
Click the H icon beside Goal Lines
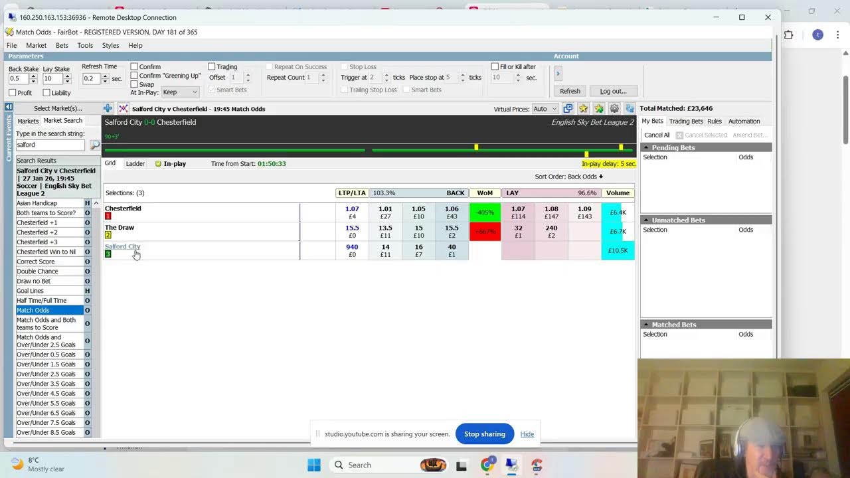click(x=87, y=291)
